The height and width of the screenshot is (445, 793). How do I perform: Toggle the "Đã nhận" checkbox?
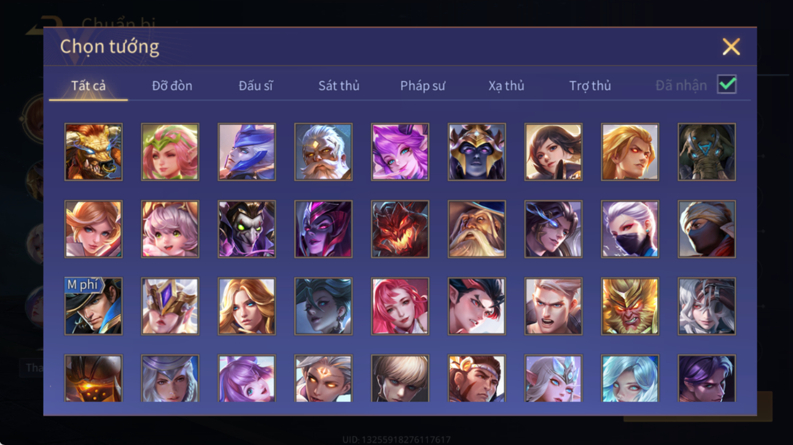click(727, 85)
